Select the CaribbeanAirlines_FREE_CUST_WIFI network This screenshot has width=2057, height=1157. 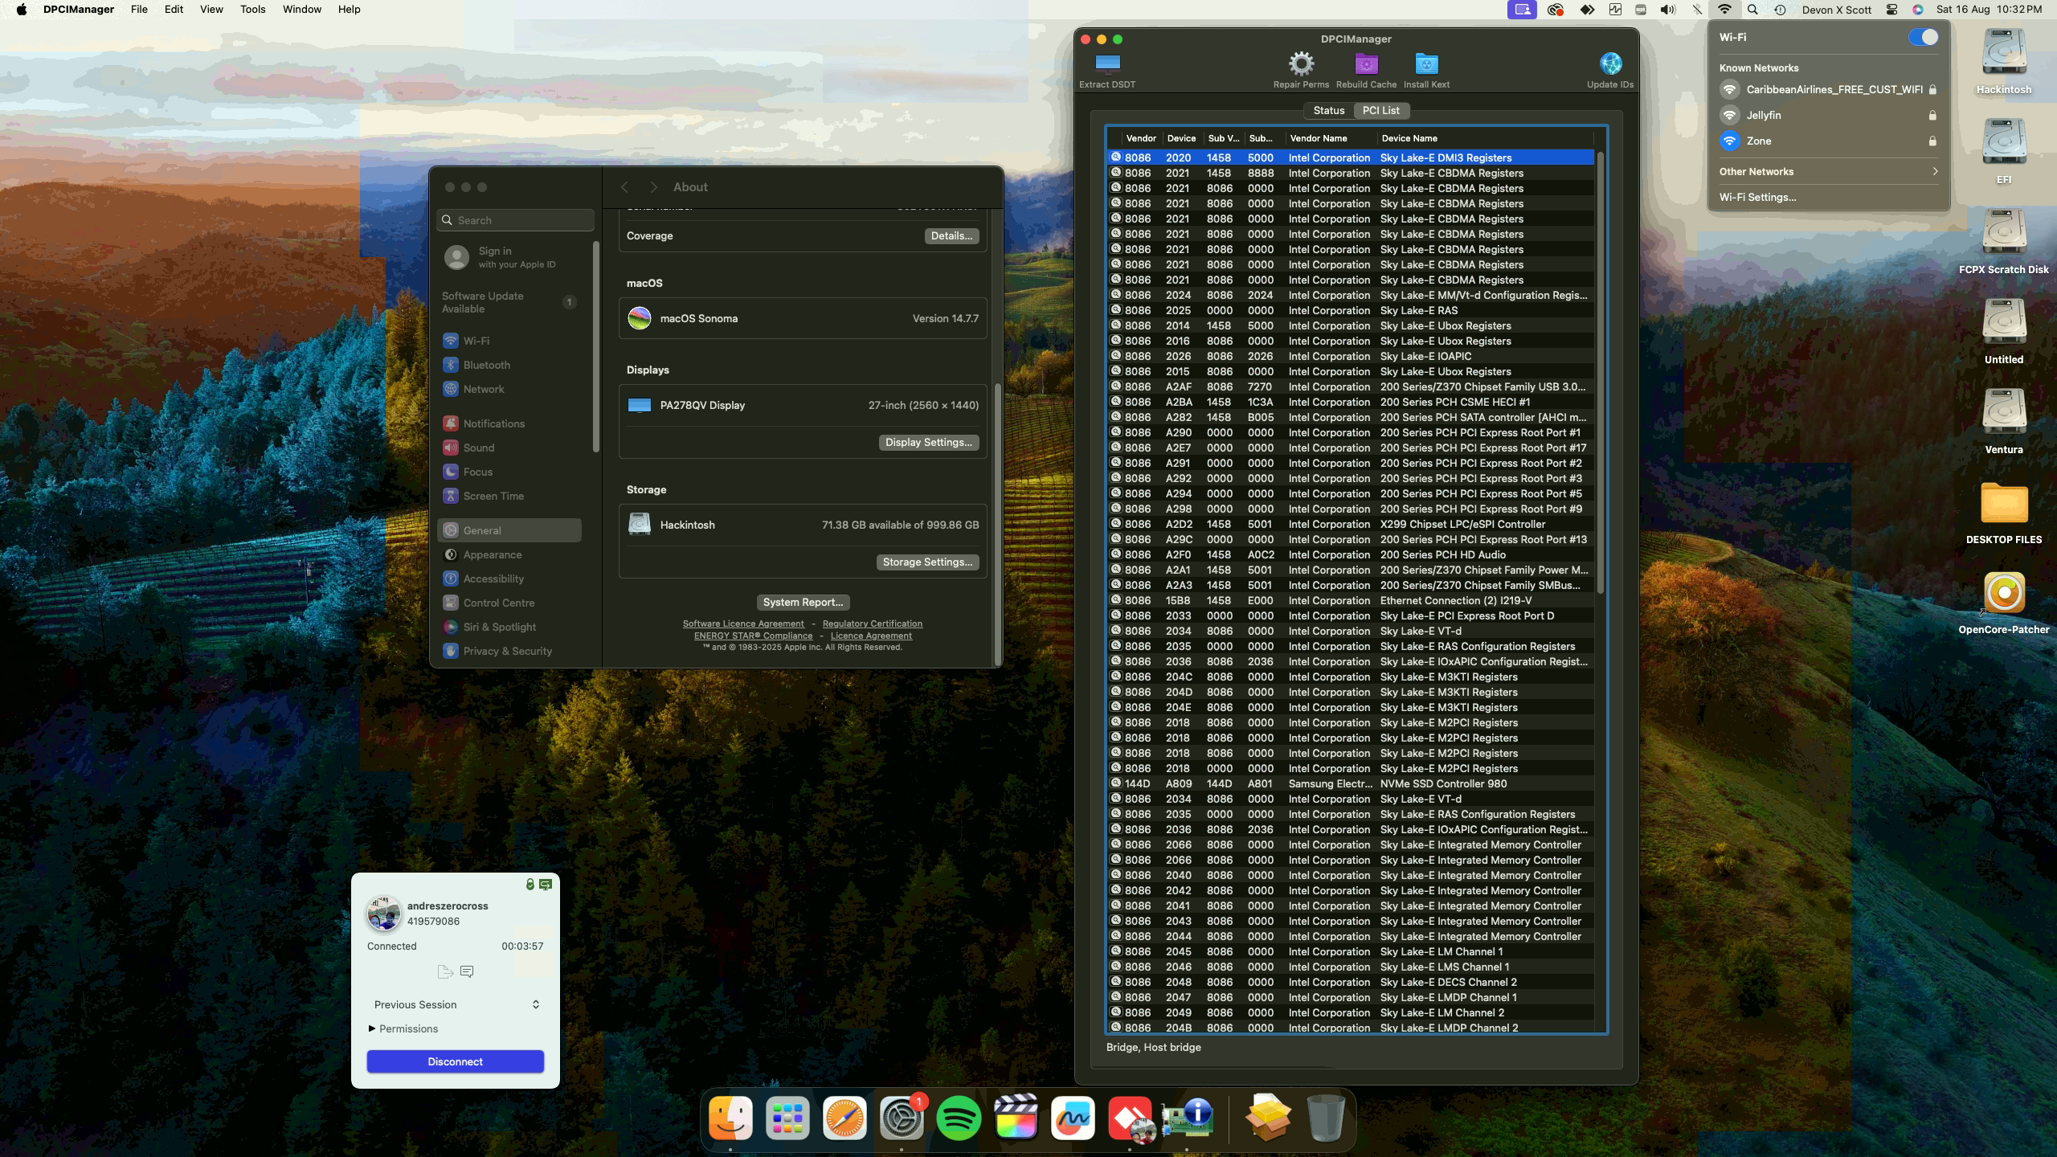point(1829,89)
